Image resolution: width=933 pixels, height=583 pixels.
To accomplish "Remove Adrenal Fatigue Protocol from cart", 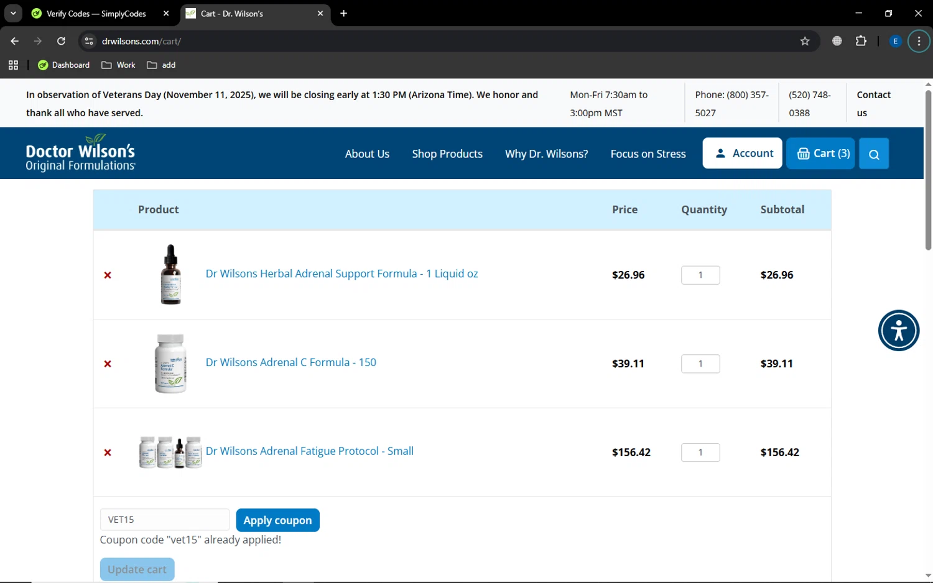I will pyautogui.click(x=108, y=452).
